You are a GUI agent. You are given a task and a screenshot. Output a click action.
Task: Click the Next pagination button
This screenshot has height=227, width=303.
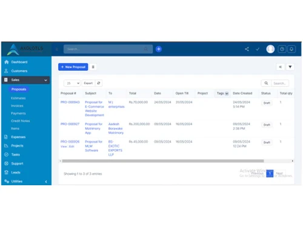pos(279,173)
